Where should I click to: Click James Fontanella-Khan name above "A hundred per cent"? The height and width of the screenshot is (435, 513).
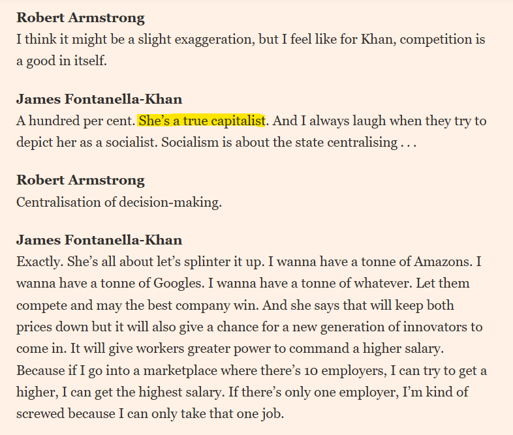pyautogui.click(x=99, y=99)
